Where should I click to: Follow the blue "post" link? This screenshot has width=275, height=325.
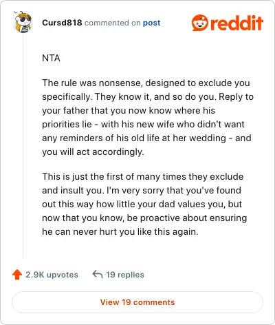(151, 23)
